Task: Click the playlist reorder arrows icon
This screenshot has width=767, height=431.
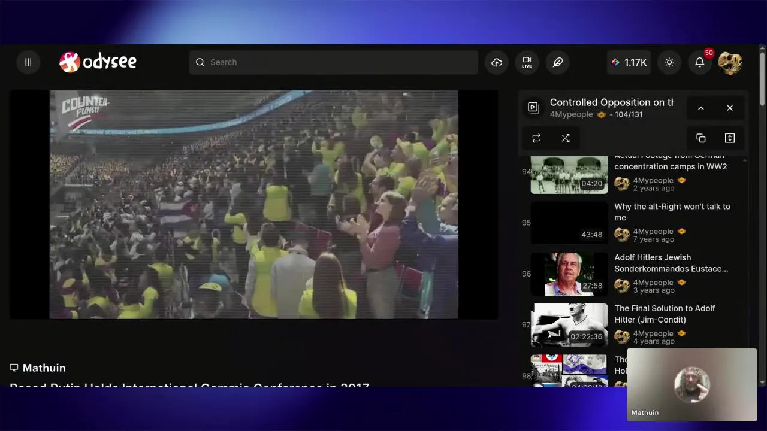Action: [730, 138]
